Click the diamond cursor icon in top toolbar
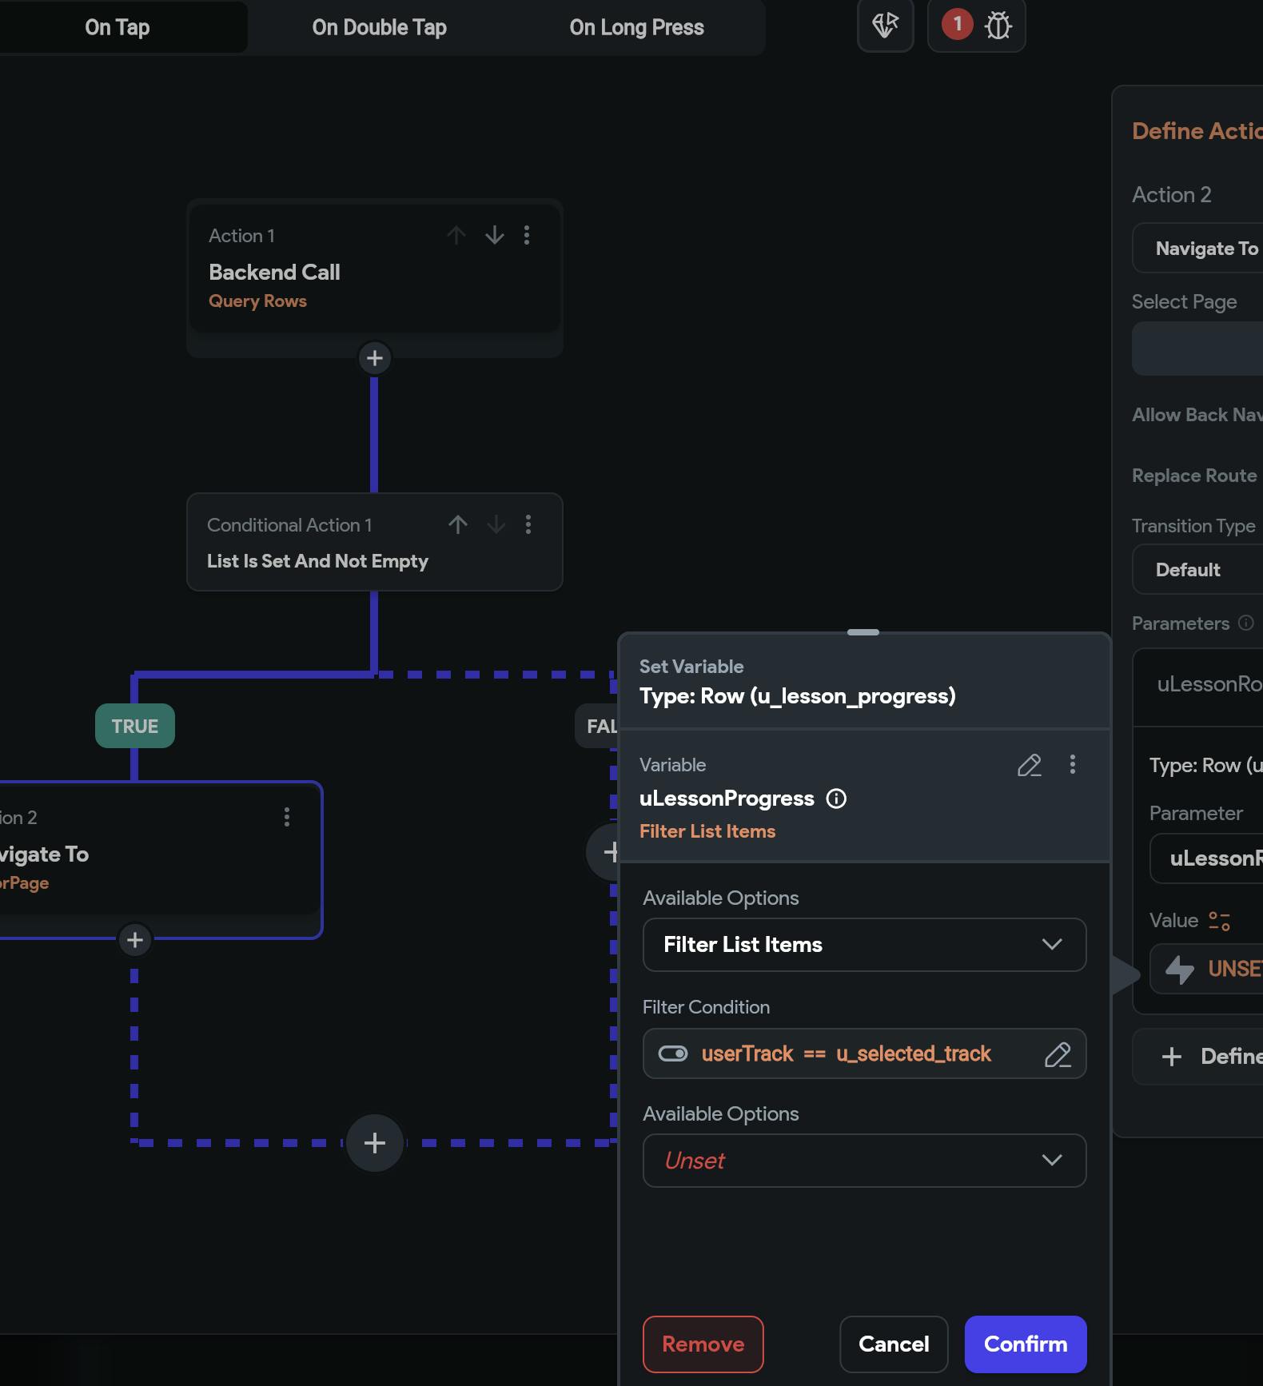 pos(885,26)
